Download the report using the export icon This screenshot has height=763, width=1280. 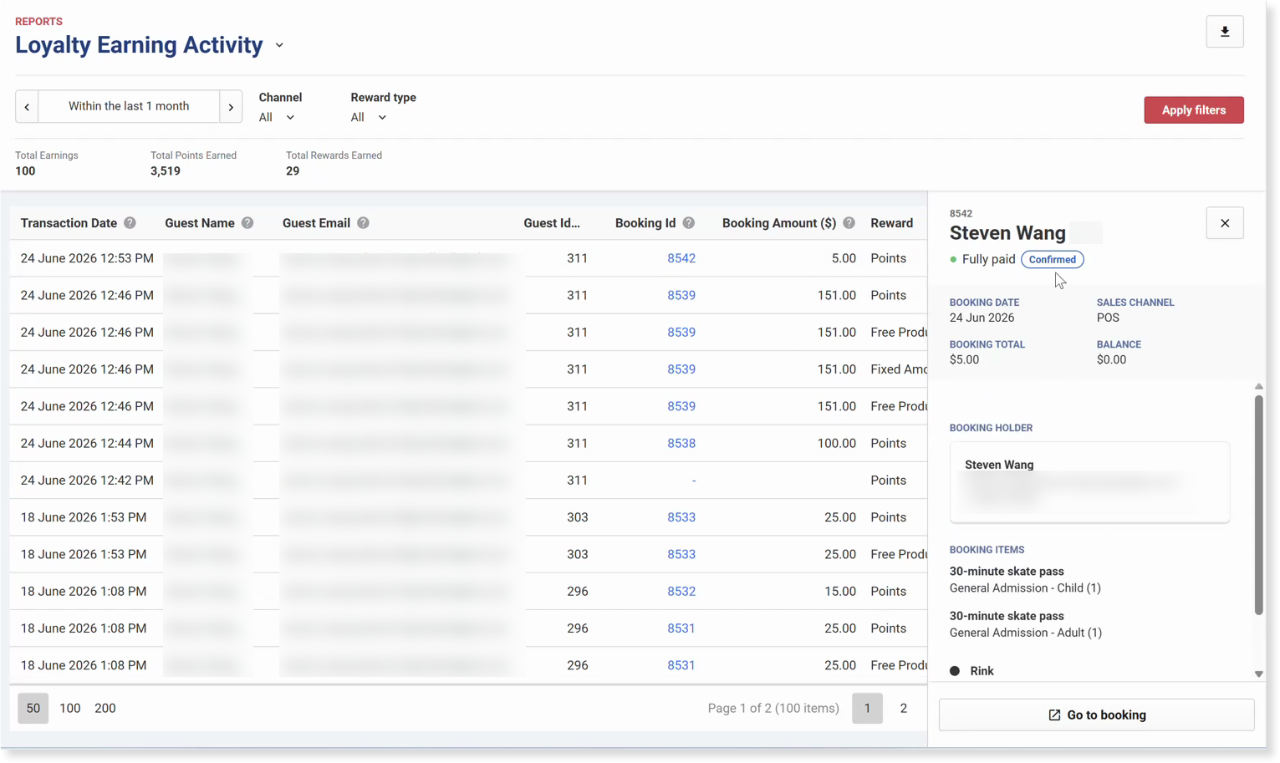point(1224,32)
